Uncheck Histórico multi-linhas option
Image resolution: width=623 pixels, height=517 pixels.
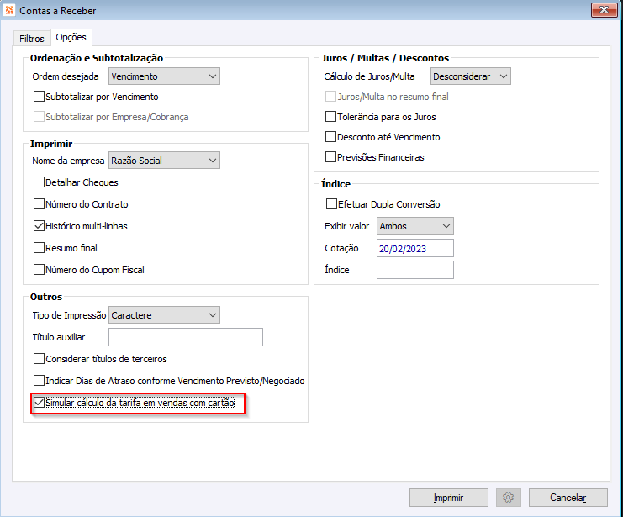point(39,226)
